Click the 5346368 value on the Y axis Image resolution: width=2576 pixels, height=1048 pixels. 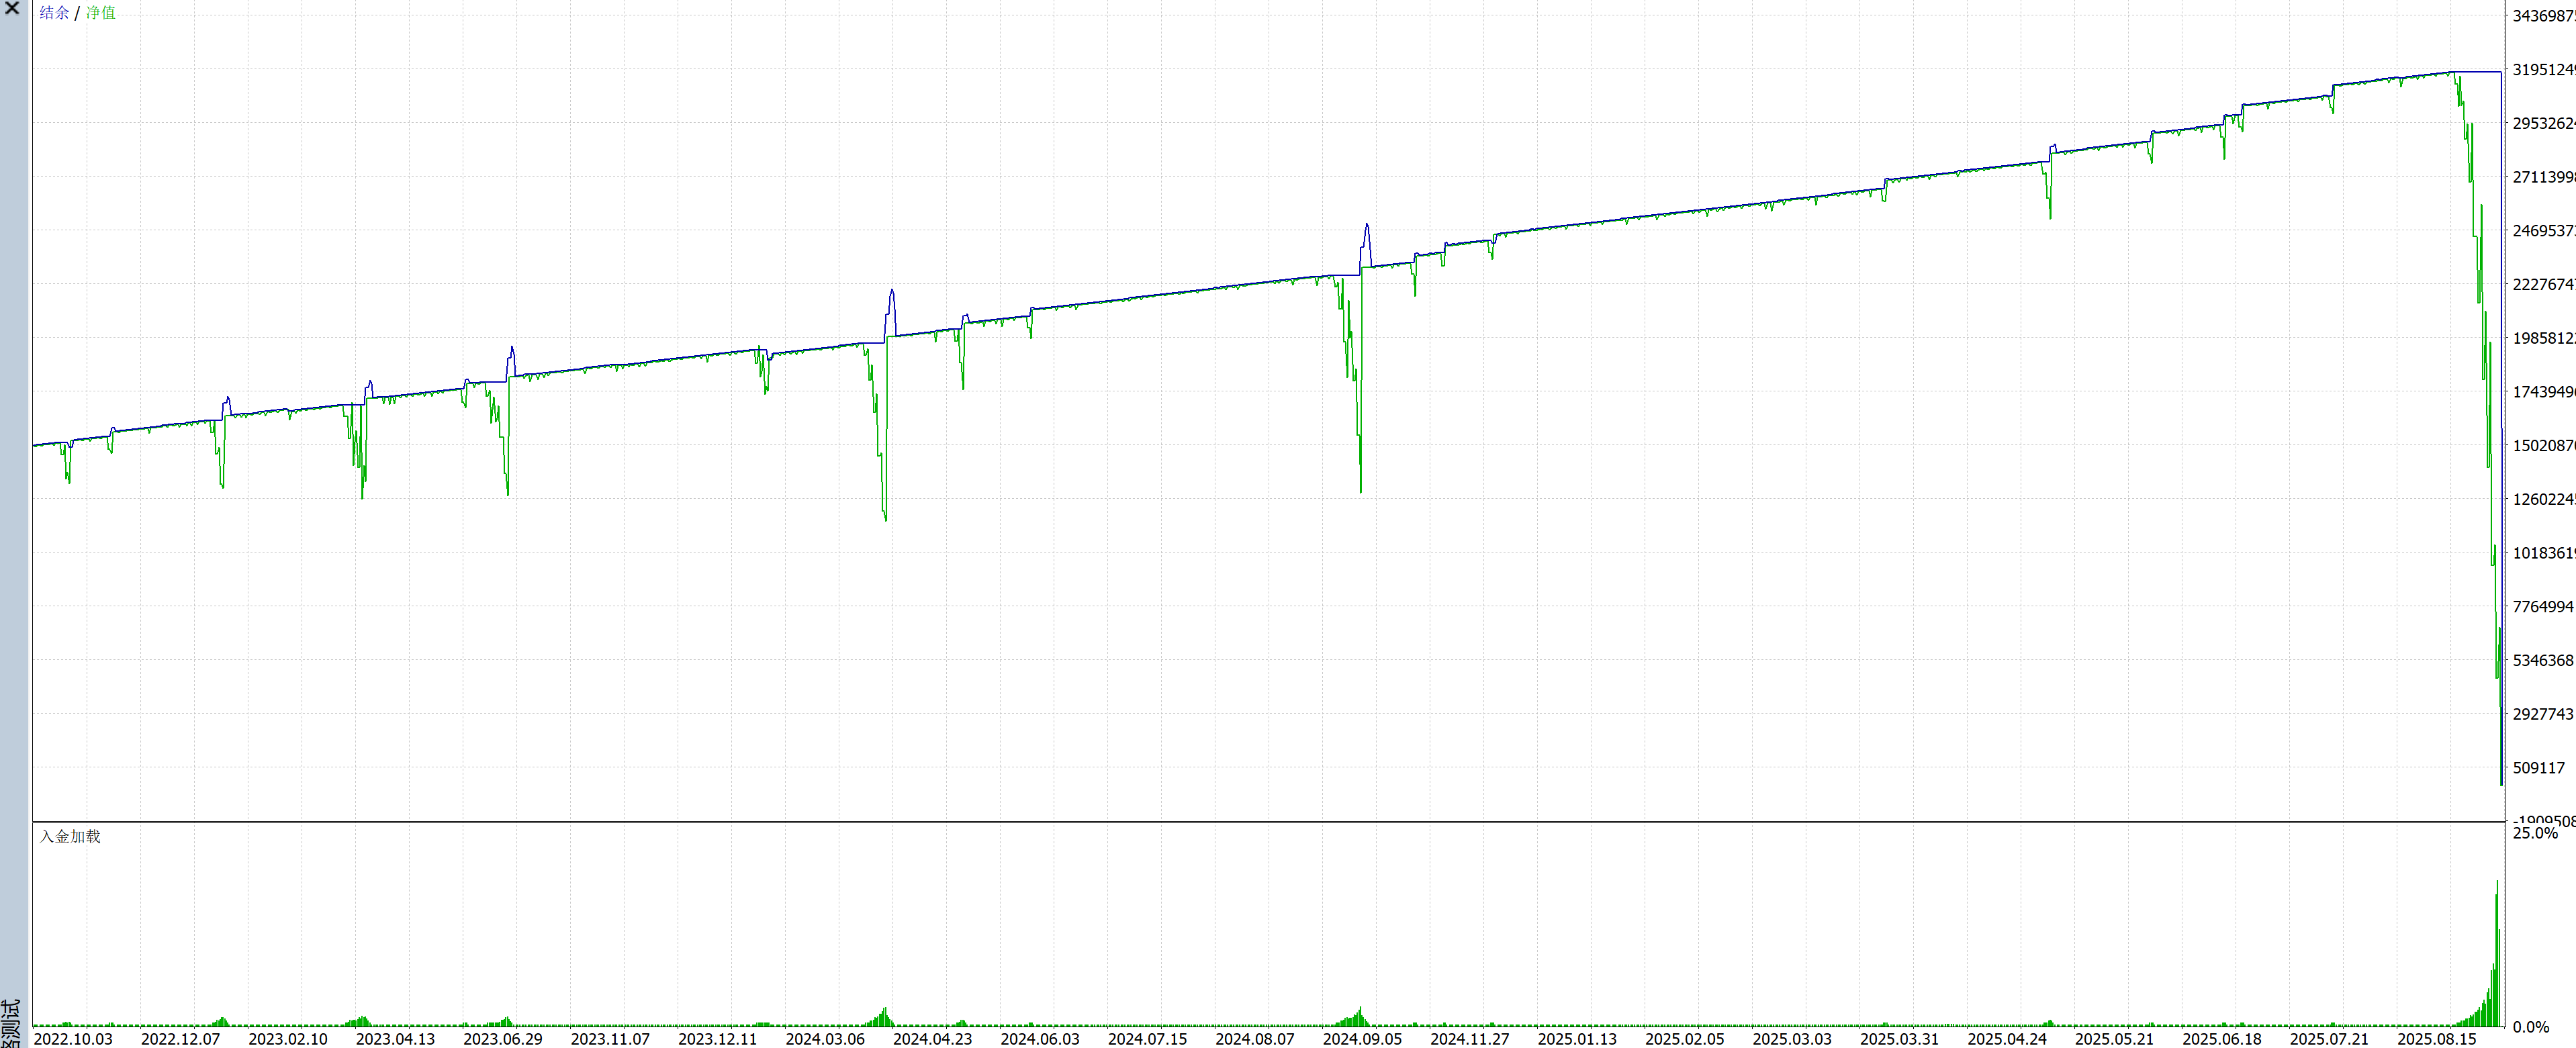(2543, 660)
